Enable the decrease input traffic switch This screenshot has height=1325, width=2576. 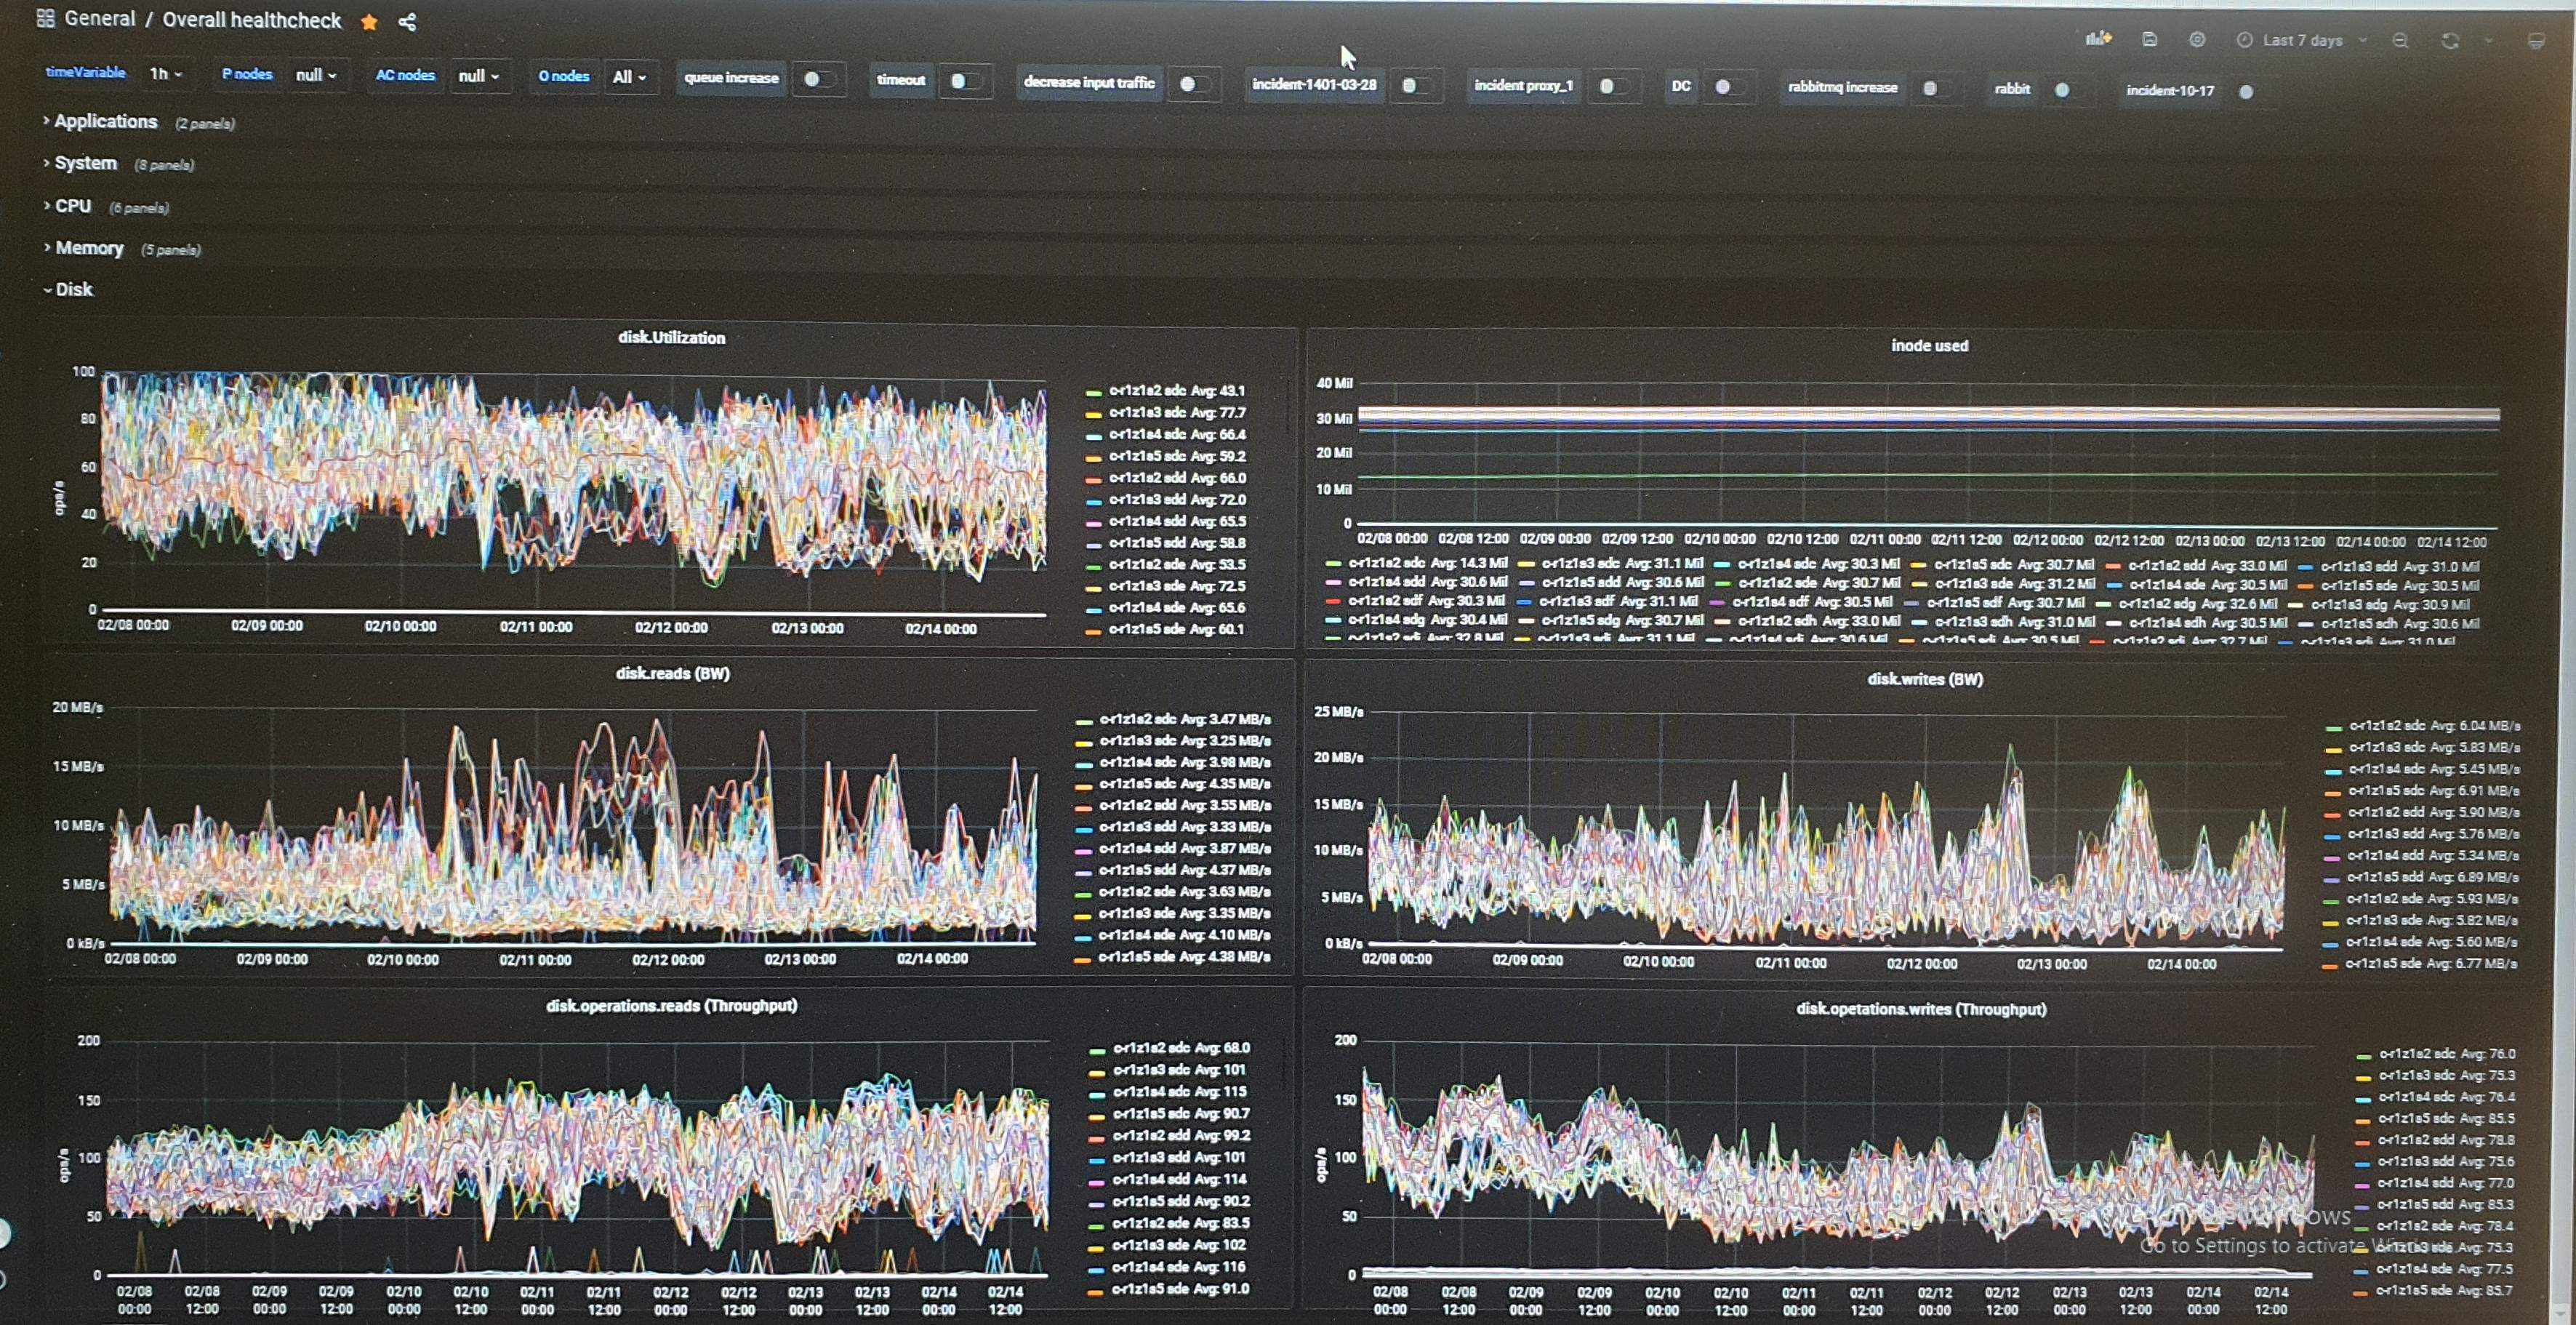pos(1194,84)
